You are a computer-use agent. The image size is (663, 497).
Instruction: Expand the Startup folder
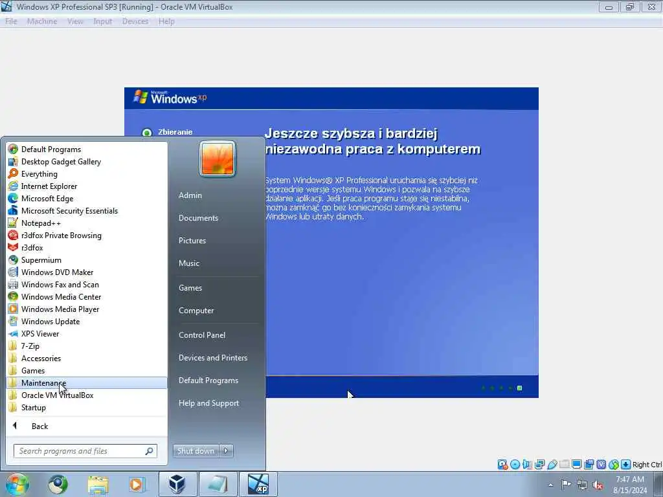tap(87, 408)
